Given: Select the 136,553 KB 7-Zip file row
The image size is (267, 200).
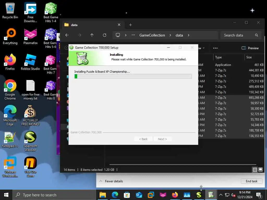Looking at the screenshot, I should tap(231, 136).
